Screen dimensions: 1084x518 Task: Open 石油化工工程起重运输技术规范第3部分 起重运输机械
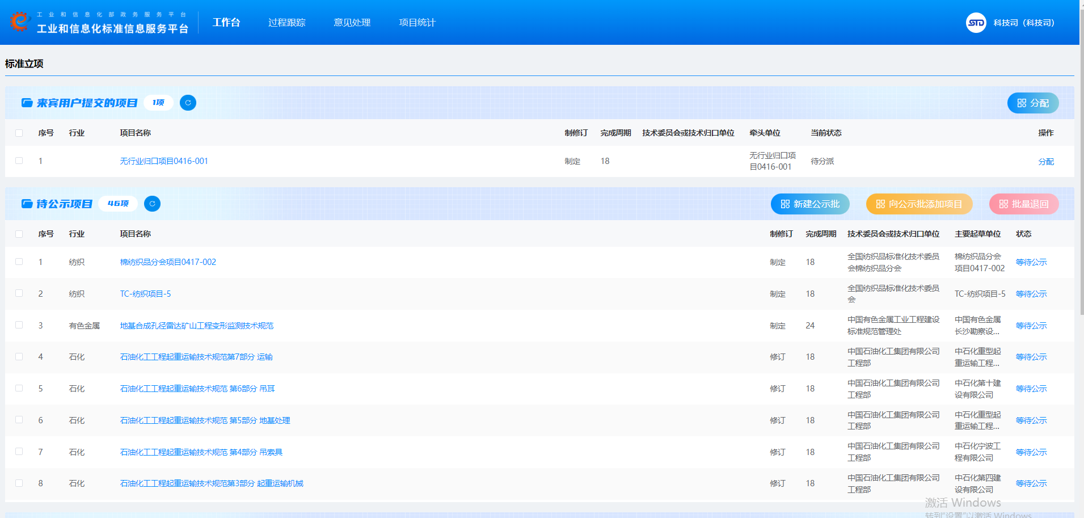point(212,483)
